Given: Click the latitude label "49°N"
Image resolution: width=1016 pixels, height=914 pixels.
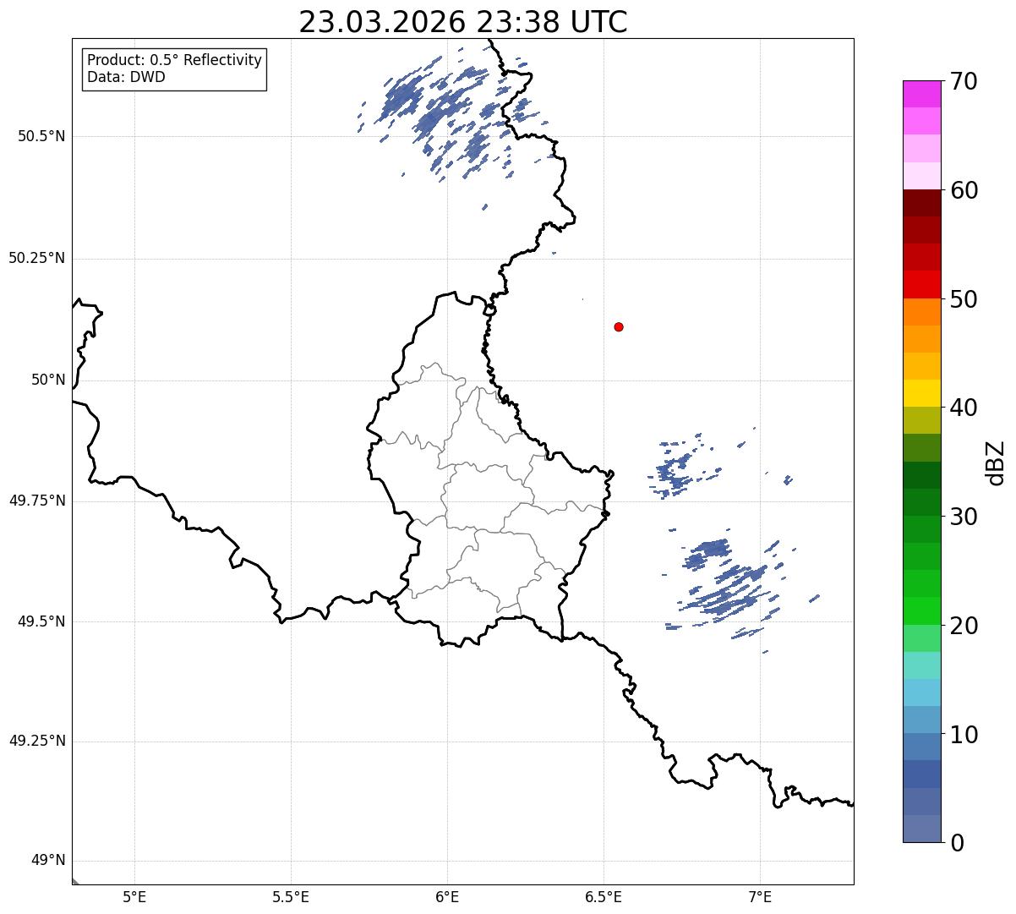Looking at the screenshot, I should 48,861.
